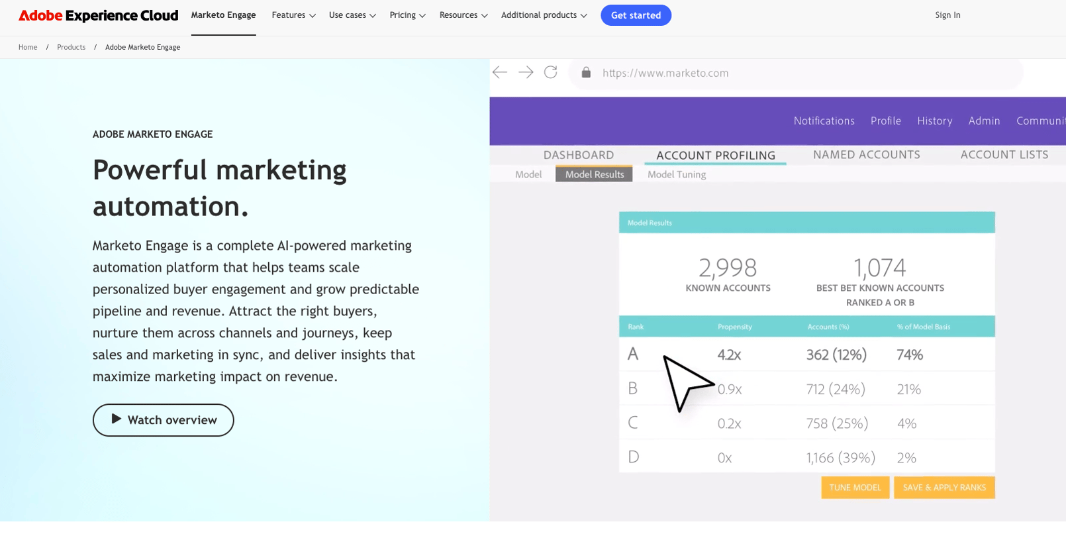Click the Accounts (%) column header
1066x536 pixels.
click(828, 327)
